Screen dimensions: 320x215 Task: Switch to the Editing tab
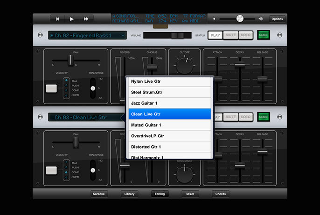pyautogui.click(x=160, y=194)
